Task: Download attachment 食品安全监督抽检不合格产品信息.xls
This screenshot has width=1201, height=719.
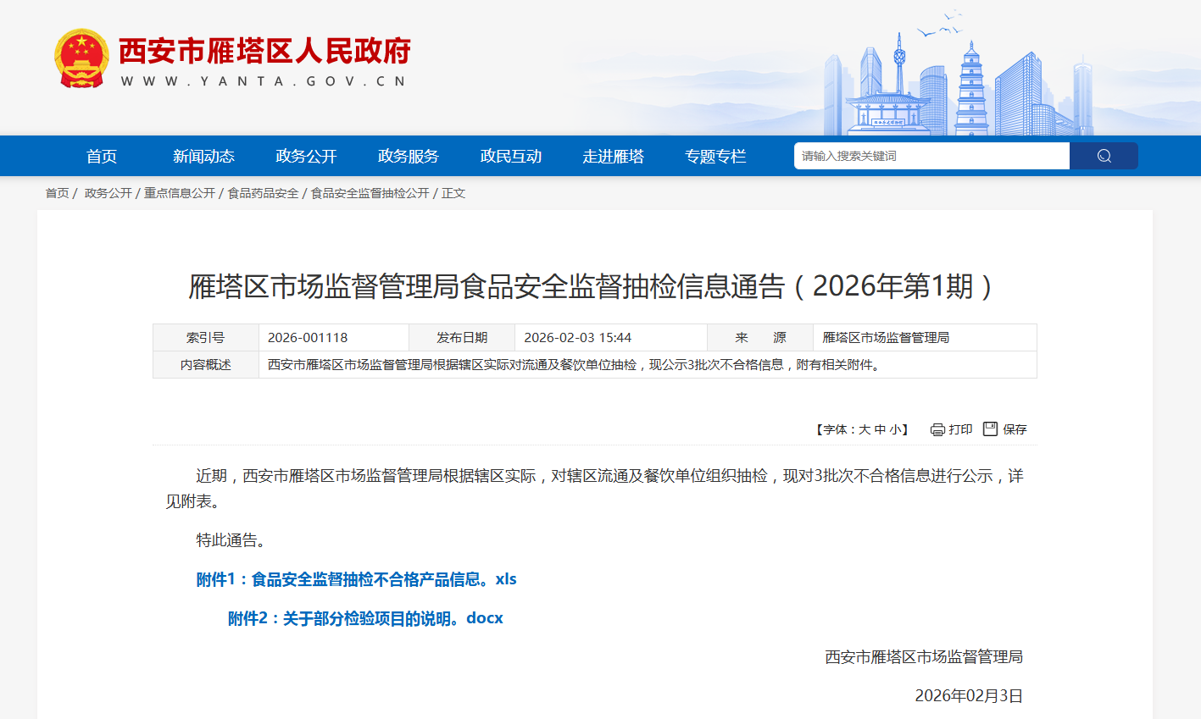Action: (356, 579)
